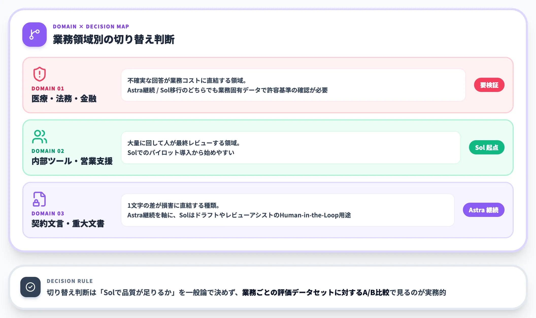This screenshot has width=536, height=318.
Task: Click the heading 業務領域別の切り替え判断
Action: point(114,39)
